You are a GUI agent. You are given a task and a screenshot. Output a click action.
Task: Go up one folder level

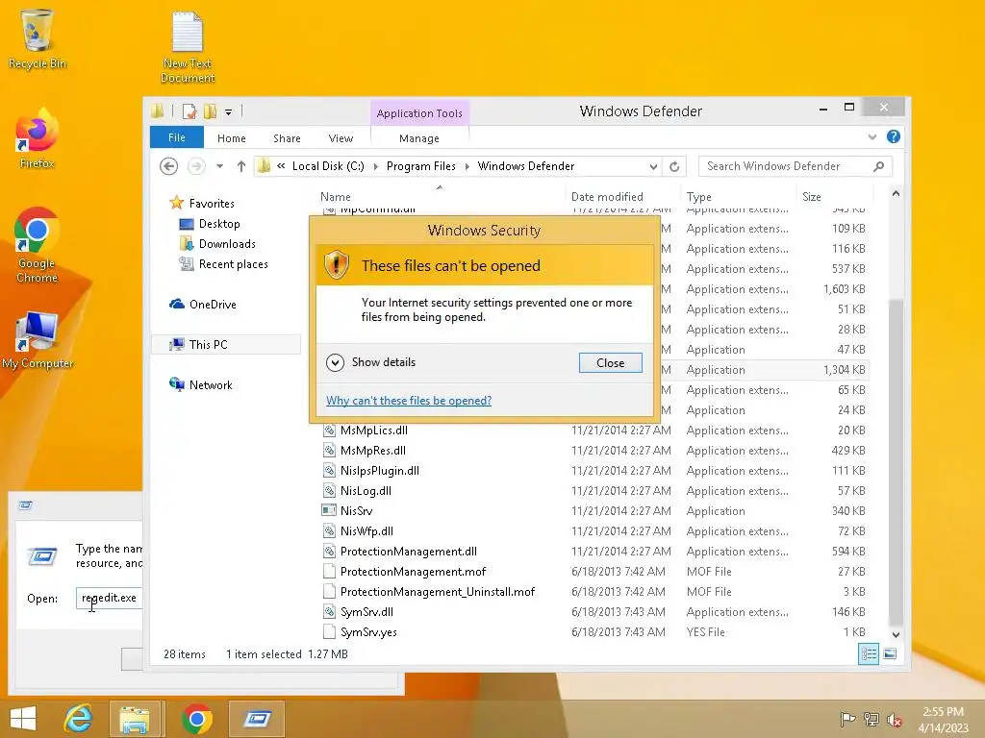(241, 166)
